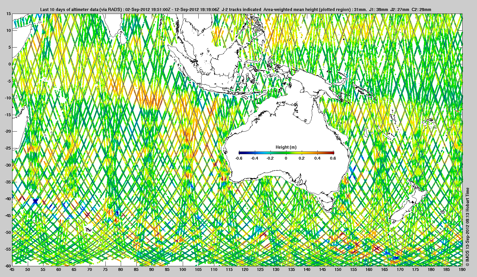Click longitude axis tick label "145"
Image resolution: width=477 pixels, height=277 pixels.
point(322,269)
